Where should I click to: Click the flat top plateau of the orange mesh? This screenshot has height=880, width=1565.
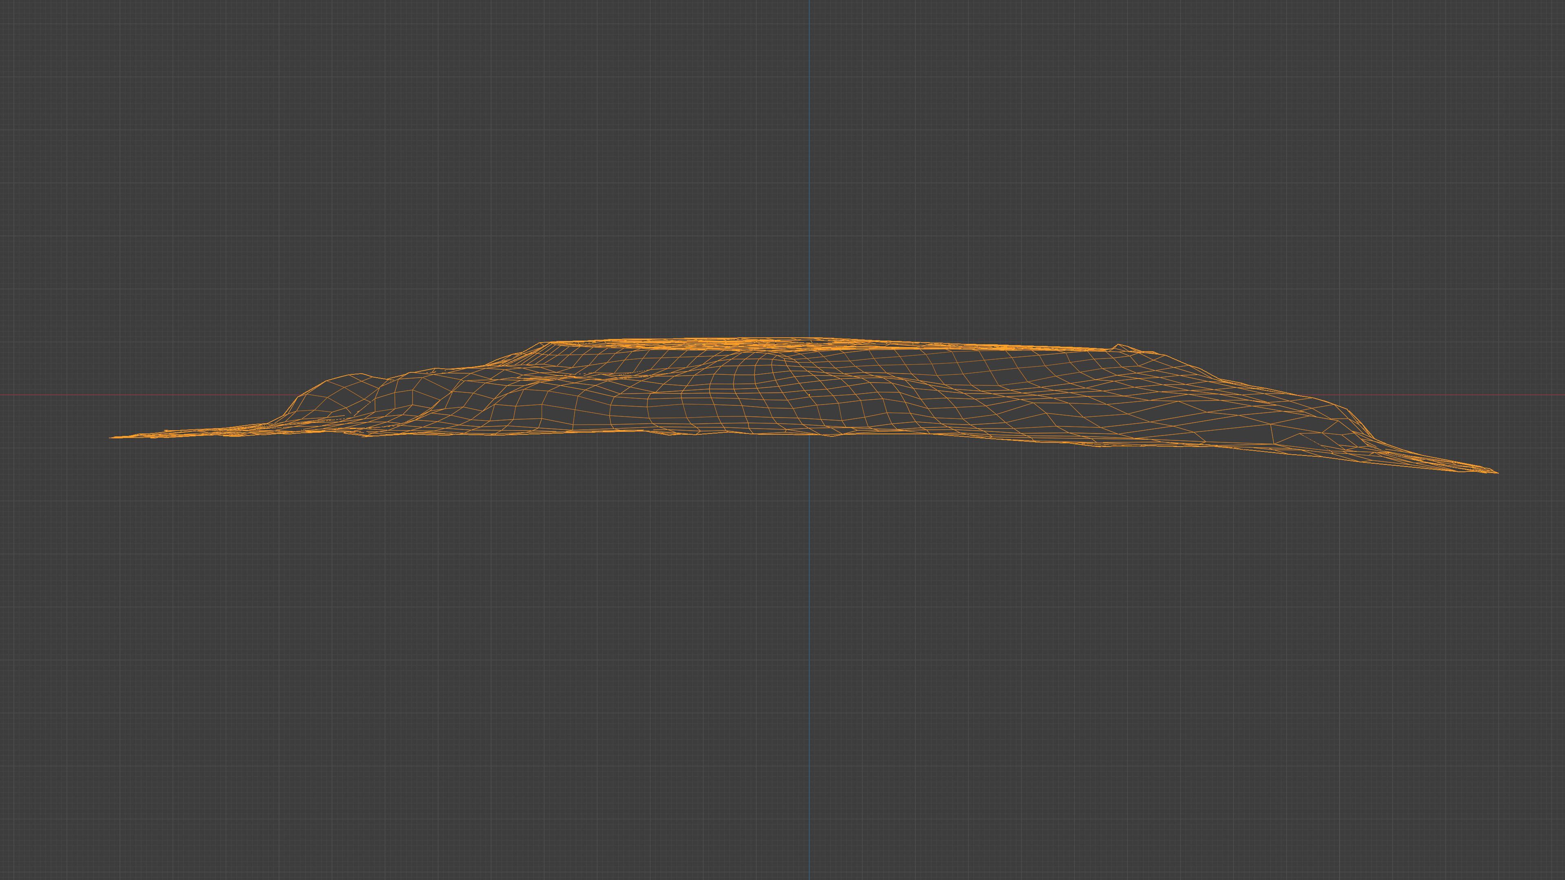tap(759, 344)
